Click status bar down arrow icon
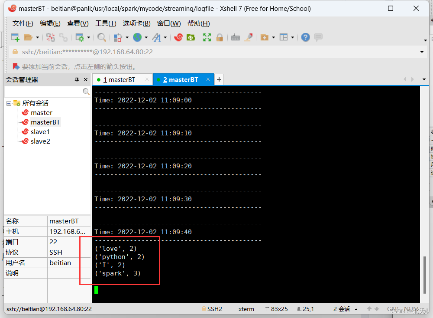 (377, 308)
